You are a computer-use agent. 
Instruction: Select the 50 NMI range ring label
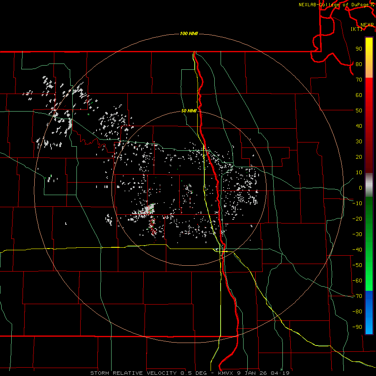pos(189,111)
